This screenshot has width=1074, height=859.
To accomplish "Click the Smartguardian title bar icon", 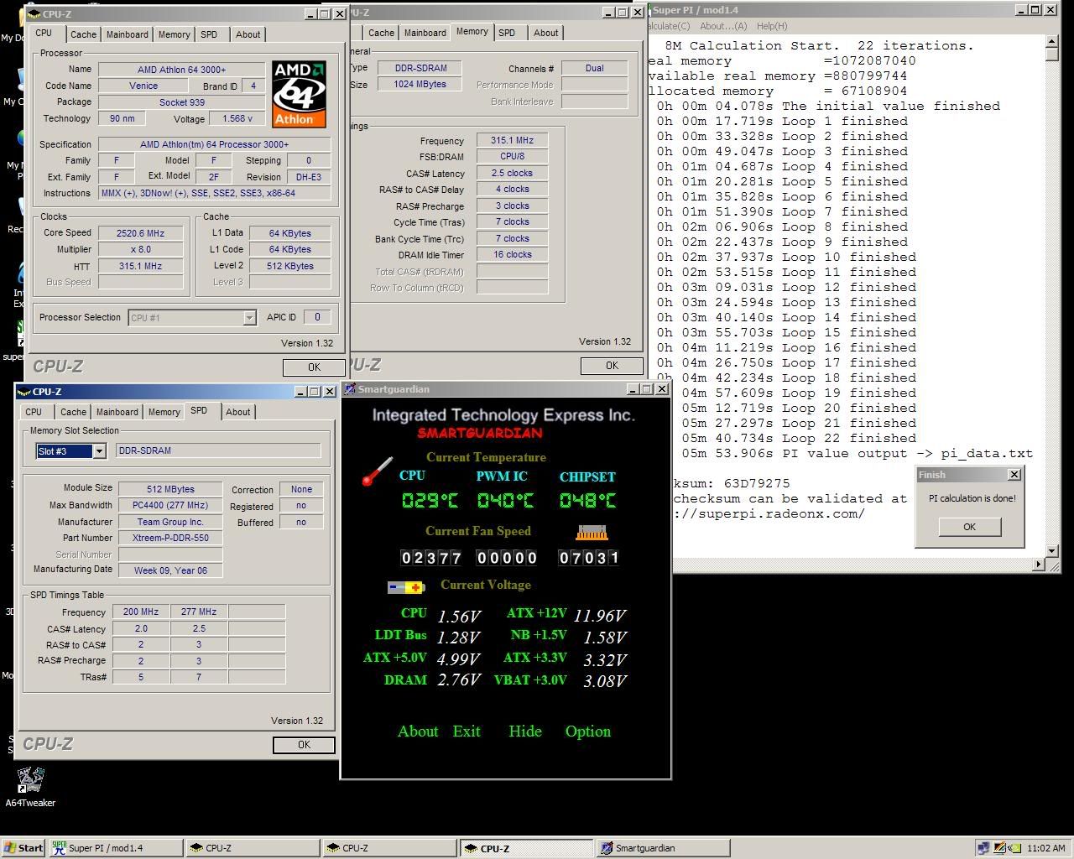I will pyautogui.click(x=350, y=389).
